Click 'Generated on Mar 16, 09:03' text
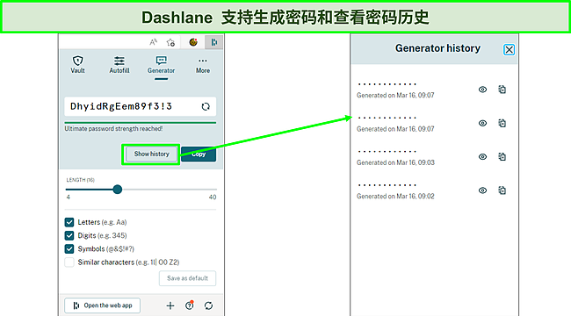Viewport: 571px width, 316px height. [x=395, y=162]
